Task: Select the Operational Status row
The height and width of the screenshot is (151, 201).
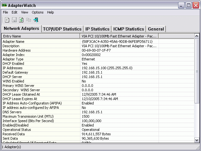Action: 98,130
